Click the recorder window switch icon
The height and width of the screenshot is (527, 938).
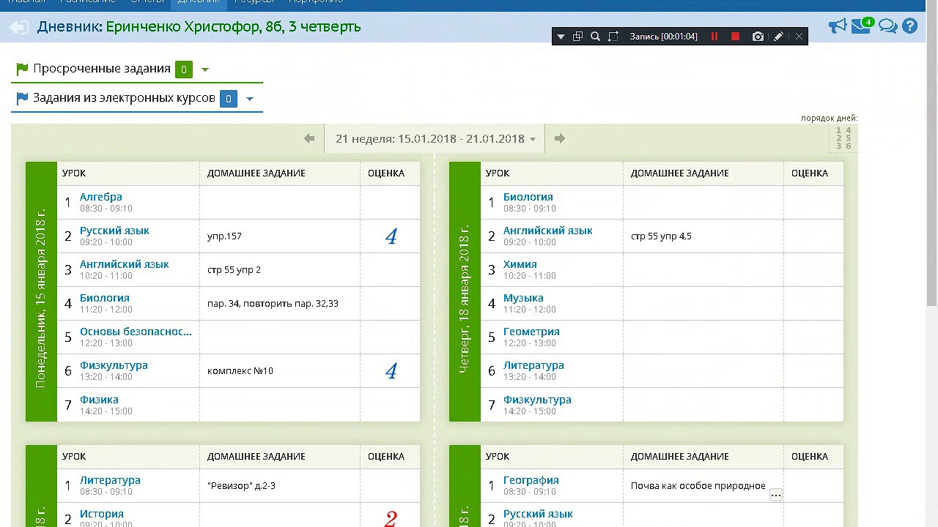click(577, 37)
